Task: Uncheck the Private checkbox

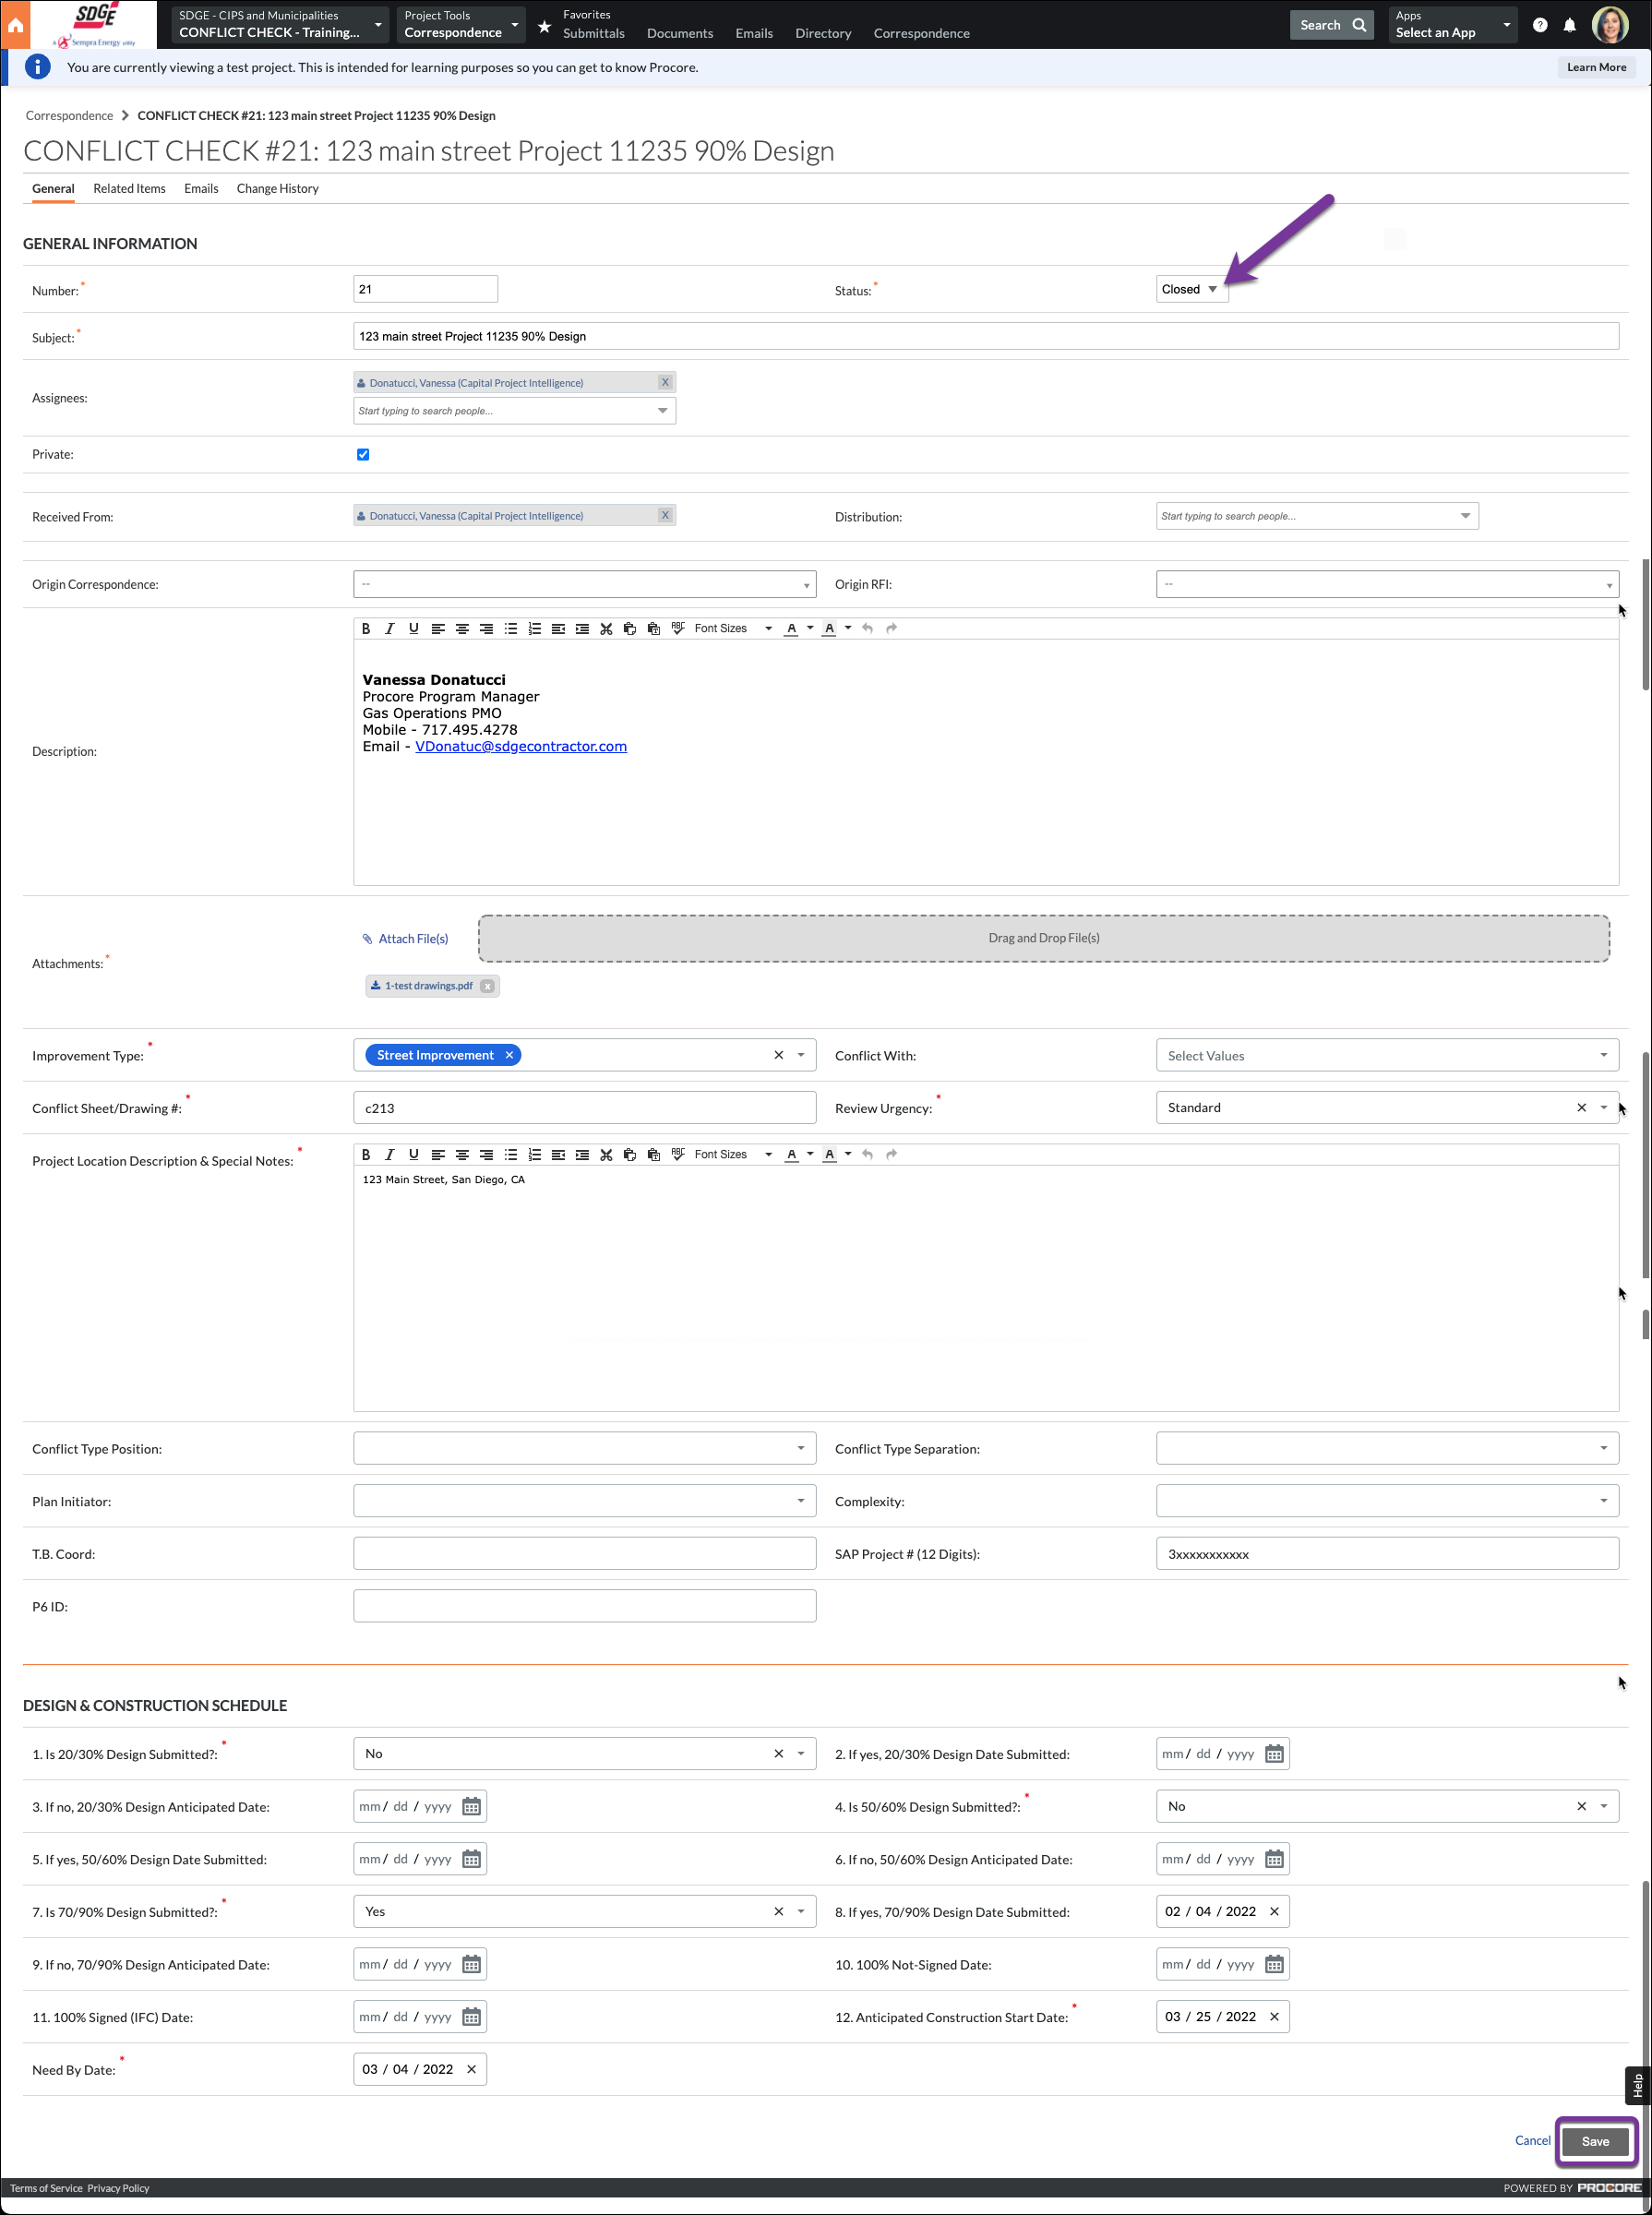Action: tap(363, 454)
